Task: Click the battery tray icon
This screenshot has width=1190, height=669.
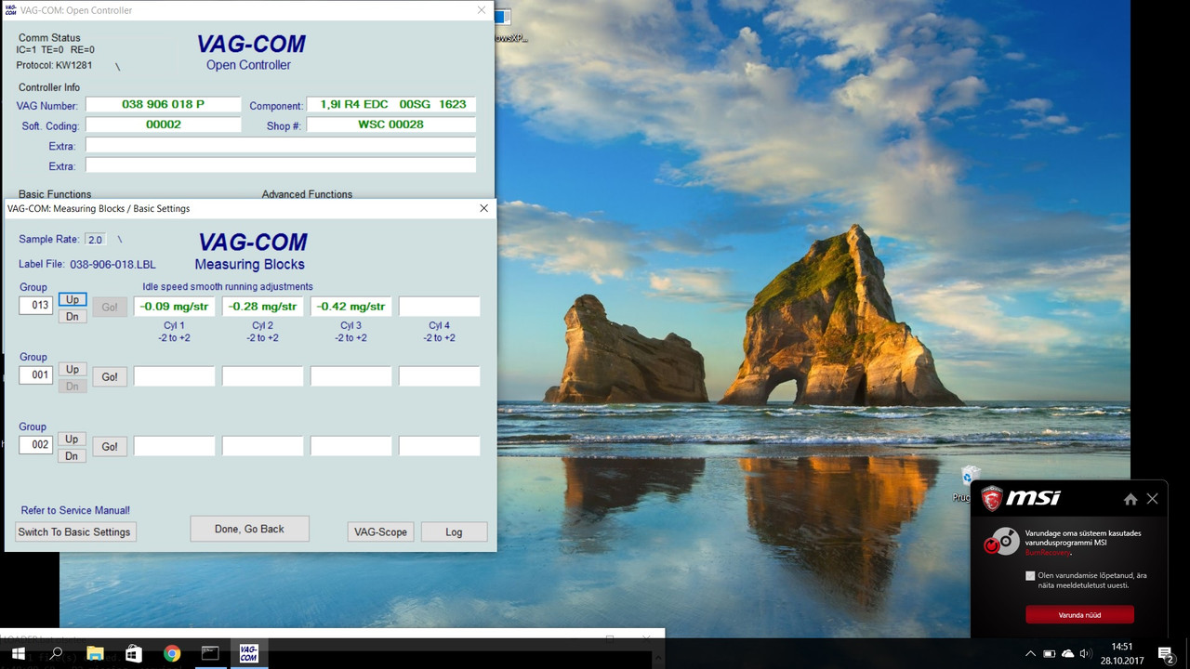Action: coord(1049,653)
